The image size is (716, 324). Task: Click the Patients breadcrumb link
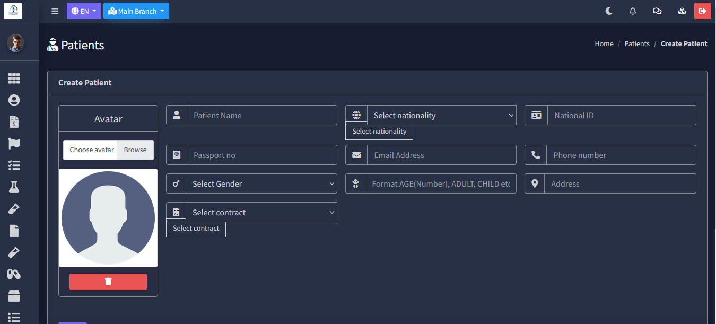637,44
